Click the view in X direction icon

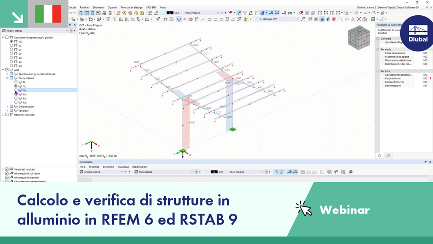click(320, 13)
